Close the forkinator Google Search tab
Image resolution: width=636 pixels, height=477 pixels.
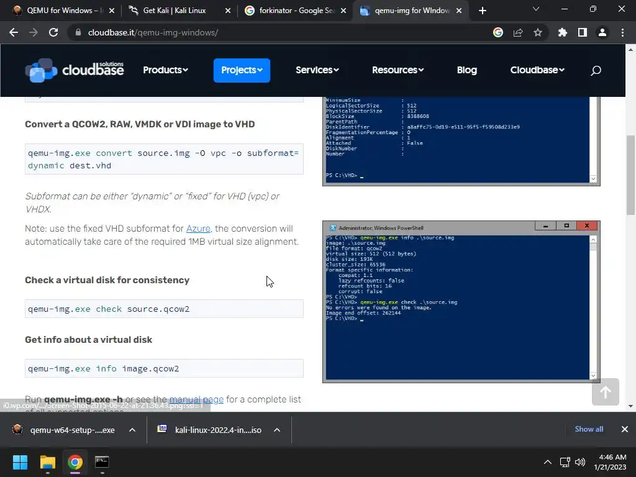(343, 11)
